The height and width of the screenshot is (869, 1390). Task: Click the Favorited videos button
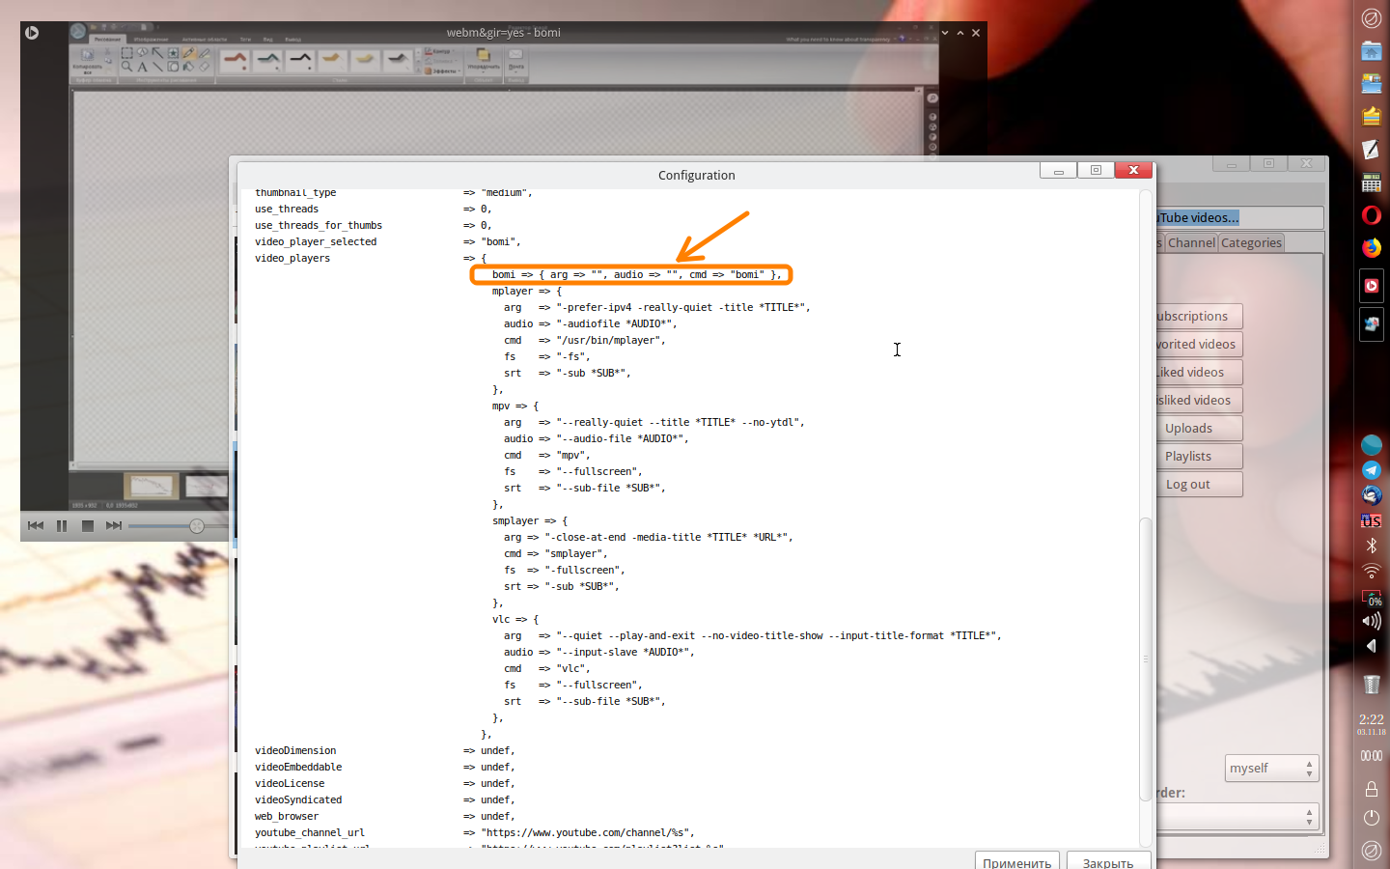1199,345
